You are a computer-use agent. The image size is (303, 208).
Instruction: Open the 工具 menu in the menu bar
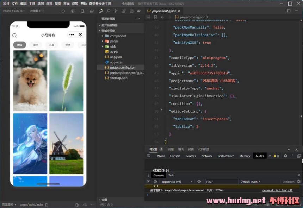[32, 4]
